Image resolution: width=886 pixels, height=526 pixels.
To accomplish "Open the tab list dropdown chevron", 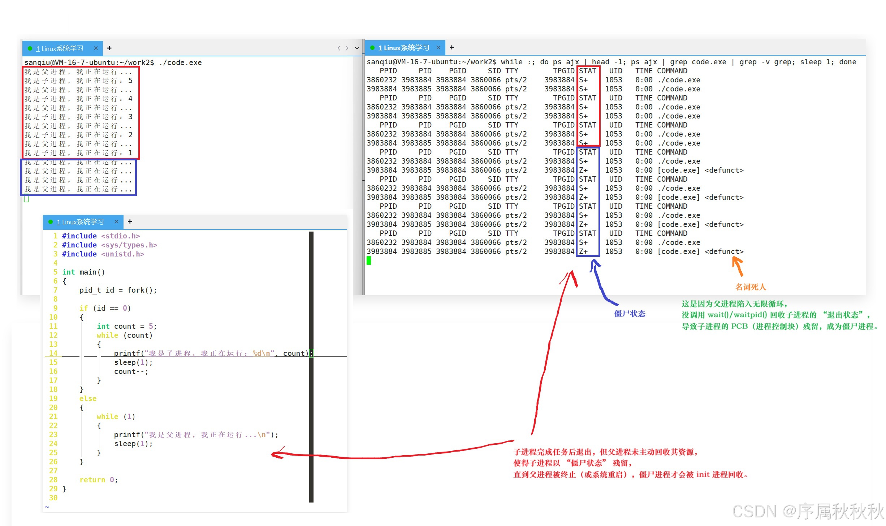I will tap(357, 48).
